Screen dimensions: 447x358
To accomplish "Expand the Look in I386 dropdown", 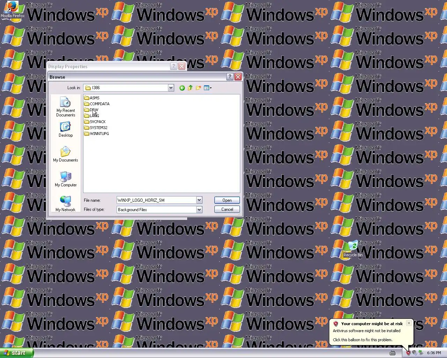I will point(171,88).
